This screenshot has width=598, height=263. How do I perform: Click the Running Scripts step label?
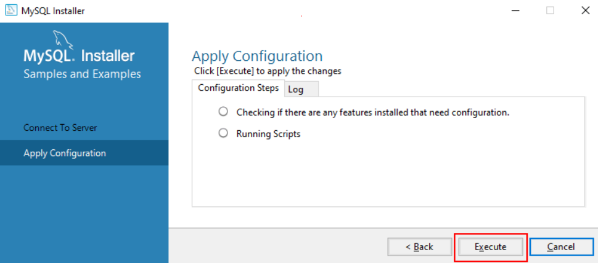coord(269,134)
